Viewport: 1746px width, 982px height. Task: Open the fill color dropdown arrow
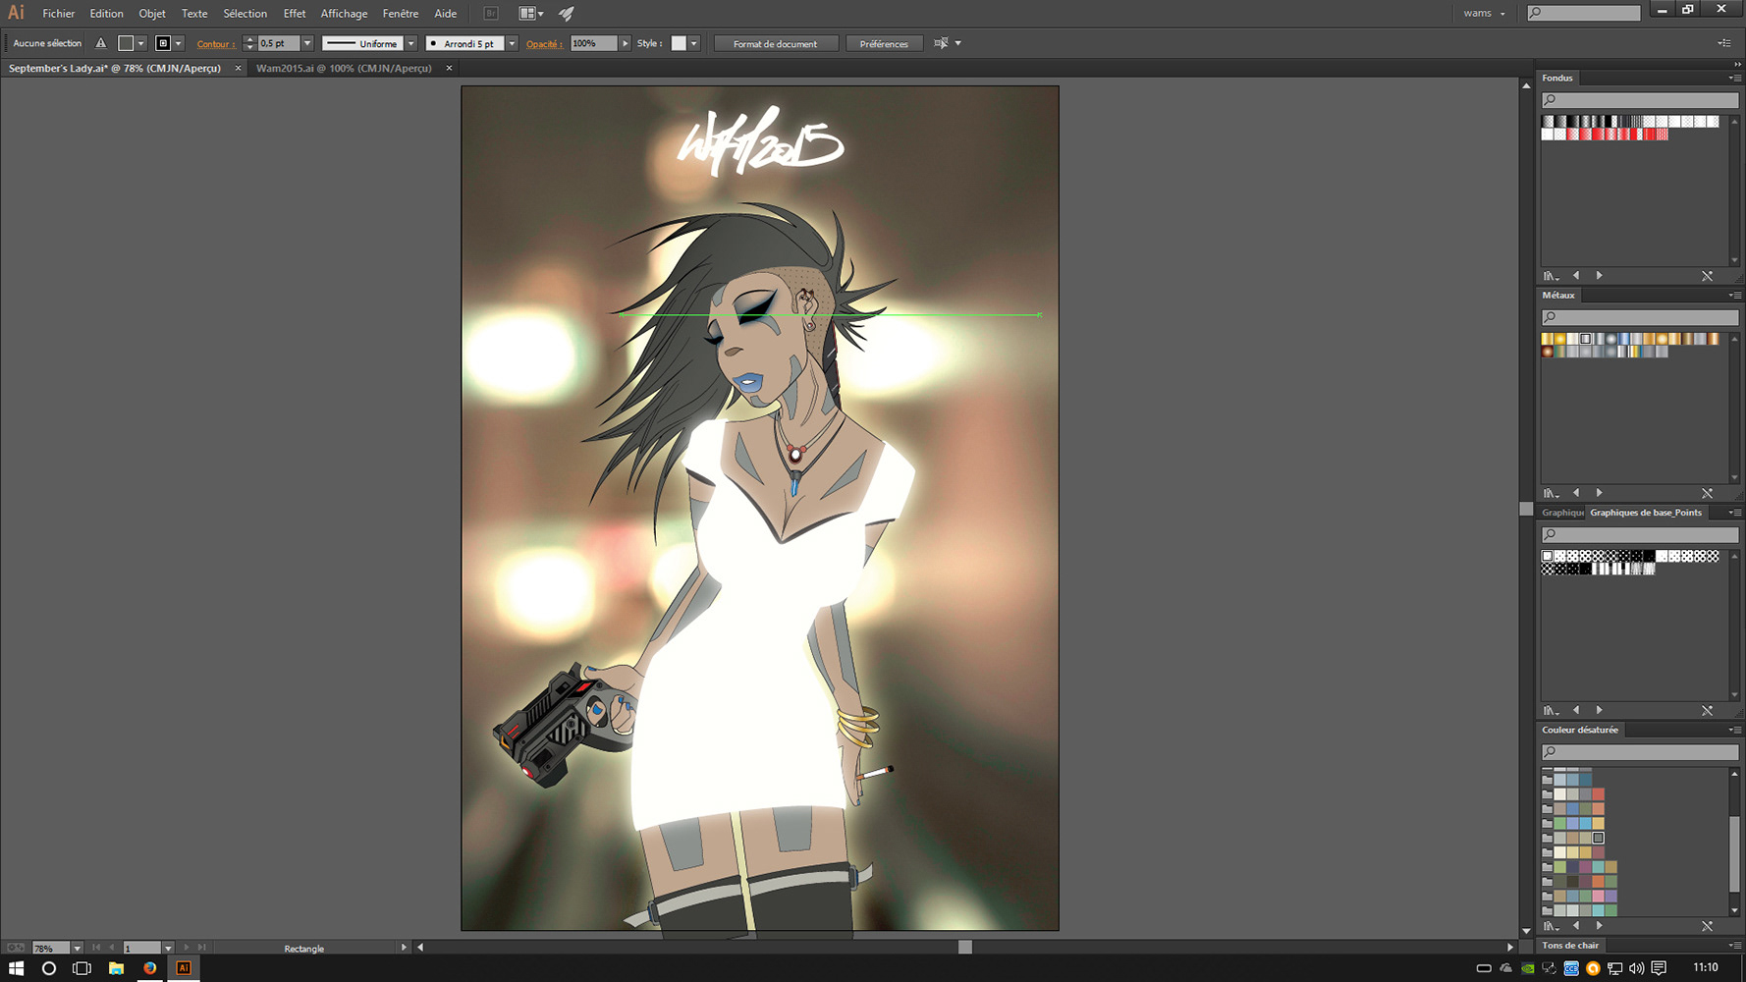pos(140,43)
